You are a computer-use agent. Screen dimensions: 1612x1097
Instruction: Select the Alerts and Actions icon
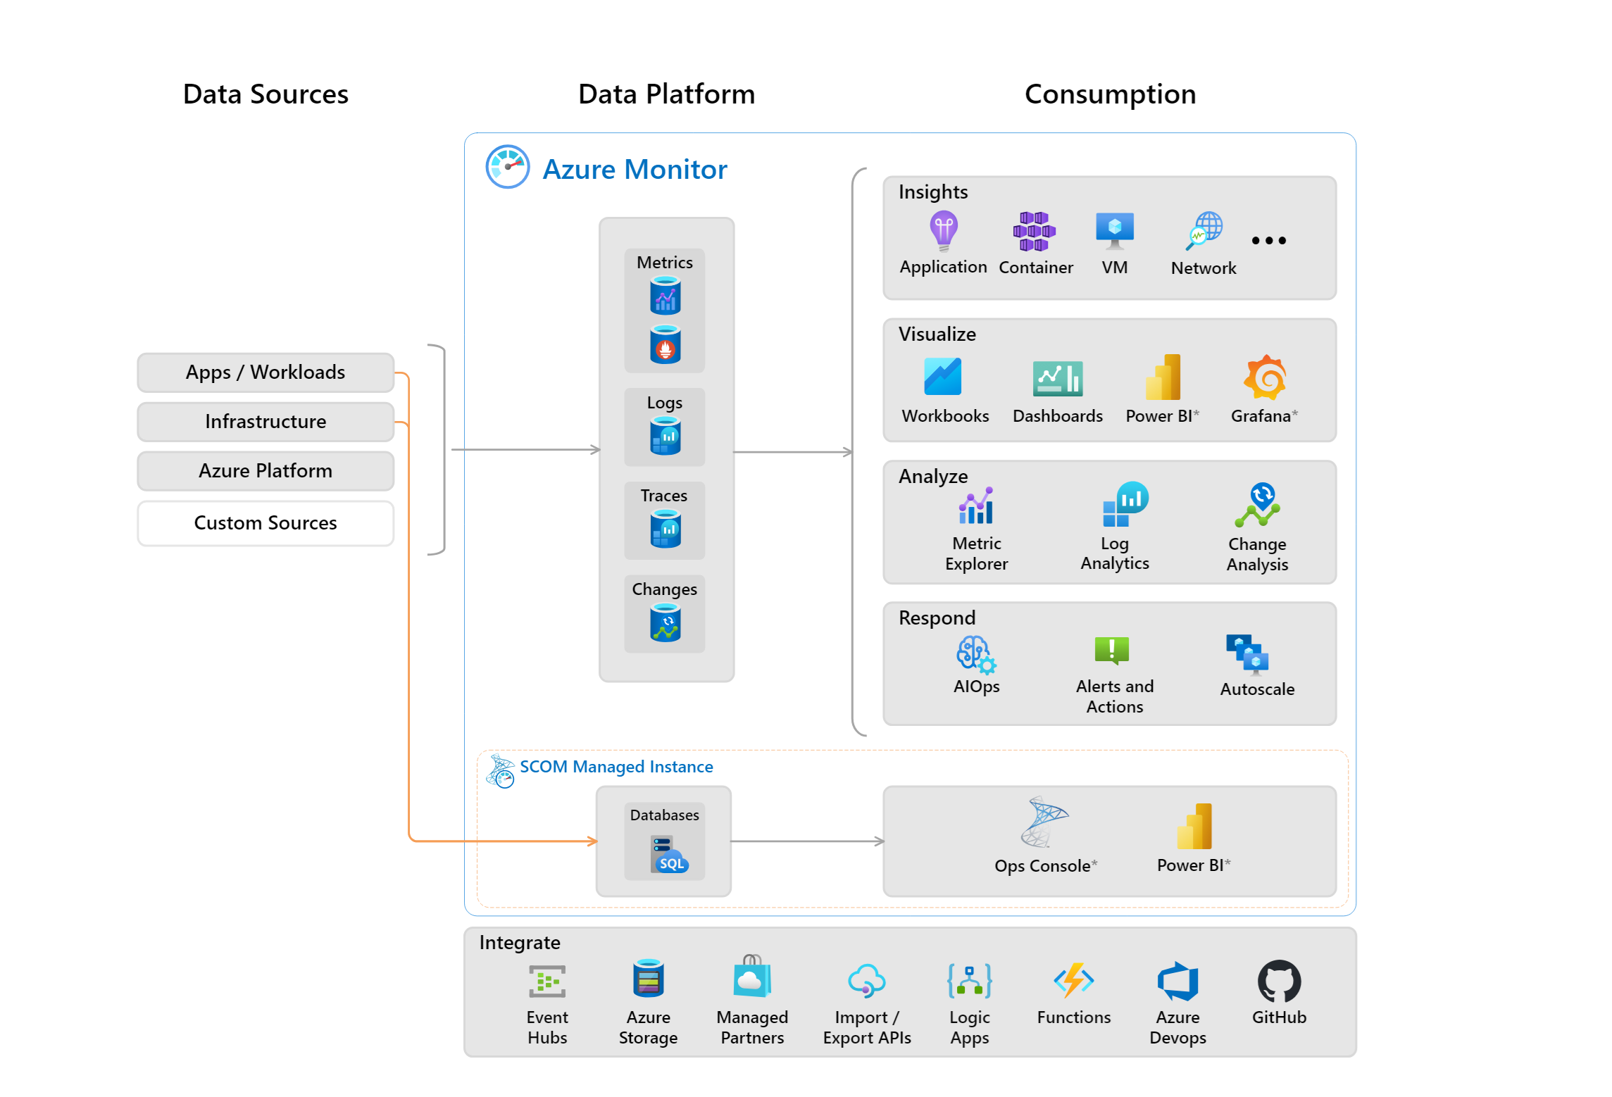[x=1111, y=651]
